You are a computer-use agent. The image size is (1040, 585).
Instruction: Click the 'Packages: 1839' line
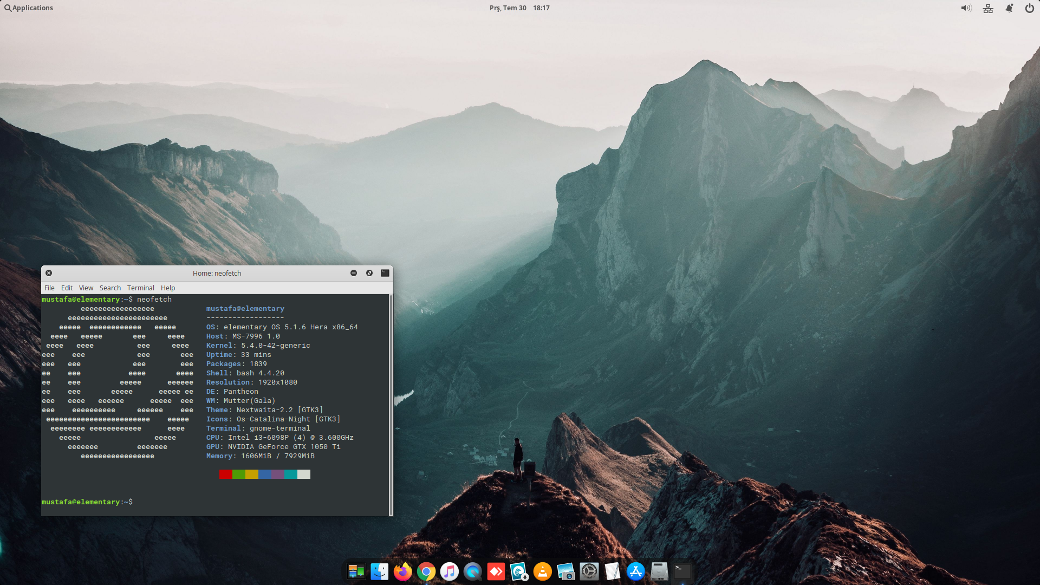click(x=236, y=364)
